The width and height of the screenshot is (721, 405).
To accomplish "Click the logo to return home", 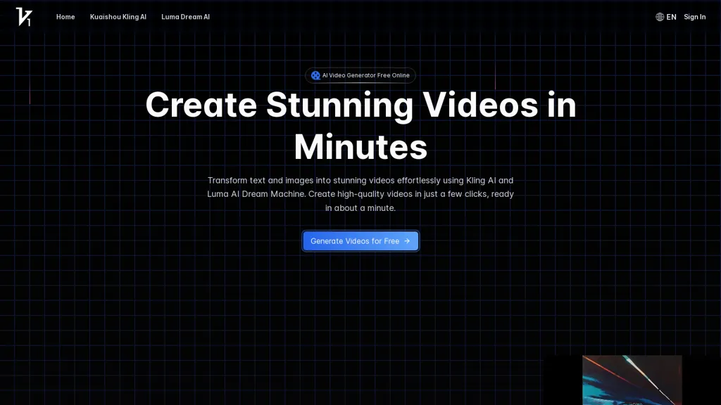I will 24,17.
